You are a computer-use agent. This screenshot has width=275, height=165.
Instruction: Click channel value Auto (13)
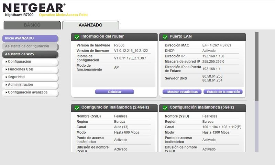coord(121,127)
